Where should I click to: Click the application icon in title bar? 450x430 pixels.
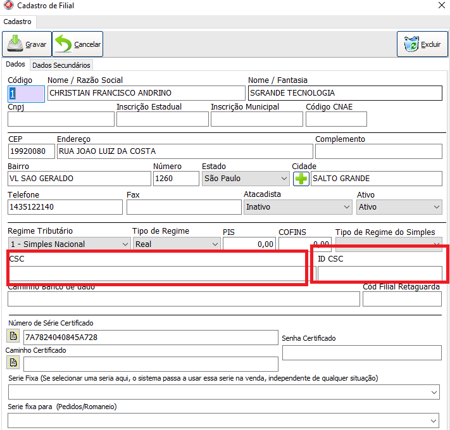pyautogui.click(x=8, y=6)
